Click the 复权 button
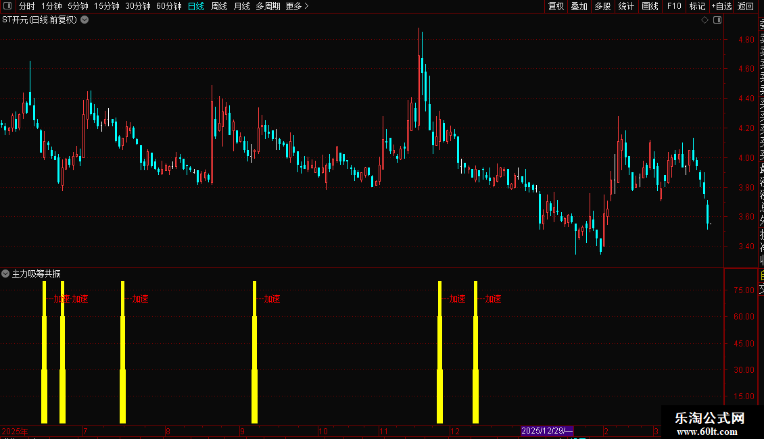Viewport: 764px width, 439px height. 556,6
